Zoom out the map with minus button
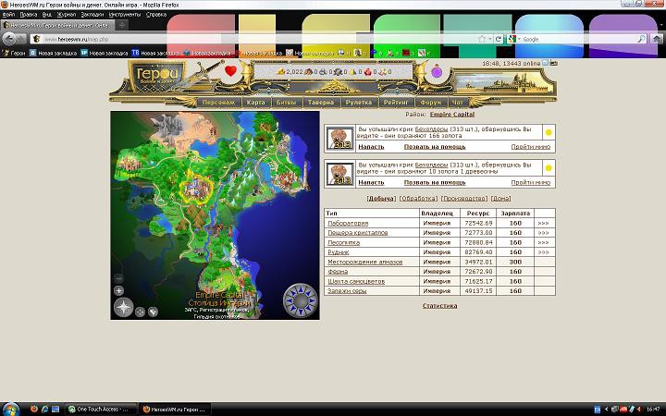The image size is (666, 416). pos(119,278)
